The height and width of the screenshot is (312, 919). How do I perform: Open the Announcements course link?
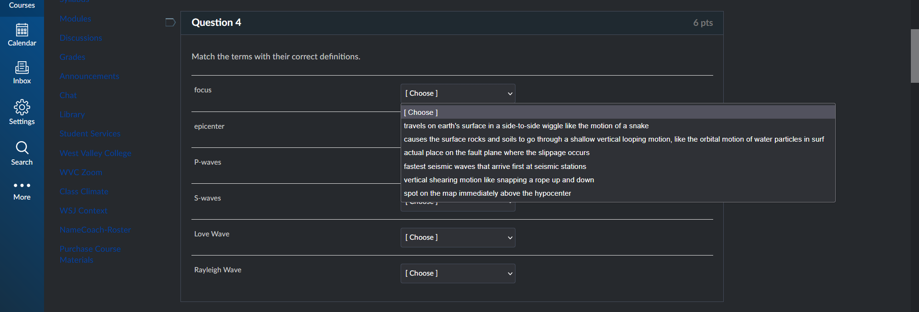tap(89, 77)
